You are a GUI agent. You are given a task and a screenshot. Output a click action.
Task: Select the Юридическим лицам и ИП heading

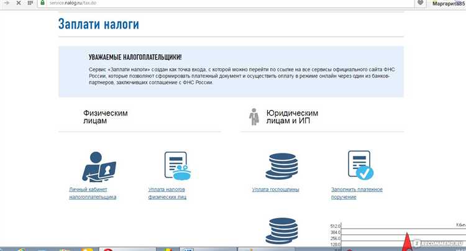292,117
